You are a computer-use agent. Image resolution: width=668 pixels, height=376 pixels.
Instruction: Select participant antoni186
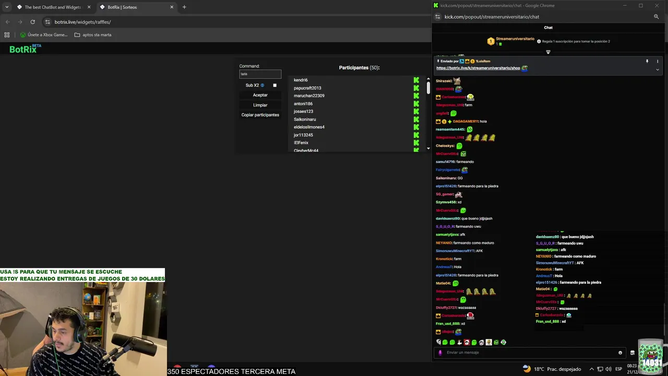coord(303,104)
